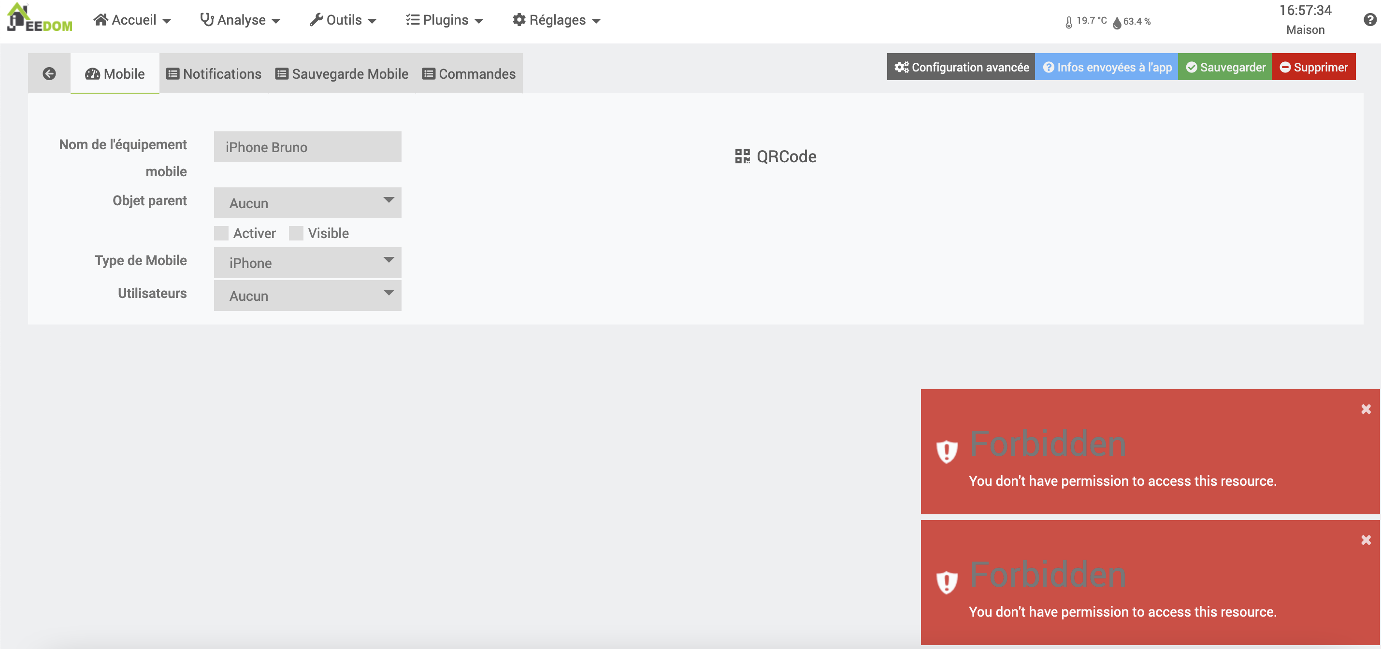The width and height of the screenshot is (1381, 649).
Task: Click the shield icon in top alert
Action: [x=947, y=451]
